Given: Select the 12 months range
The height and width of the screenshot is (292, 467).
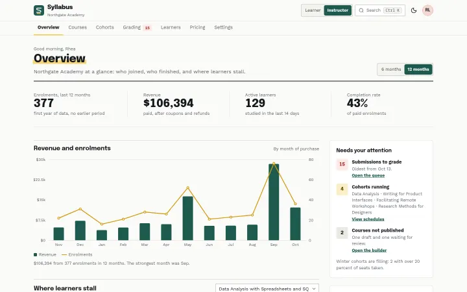Looking at the screenshot, I should pos(418,69).
